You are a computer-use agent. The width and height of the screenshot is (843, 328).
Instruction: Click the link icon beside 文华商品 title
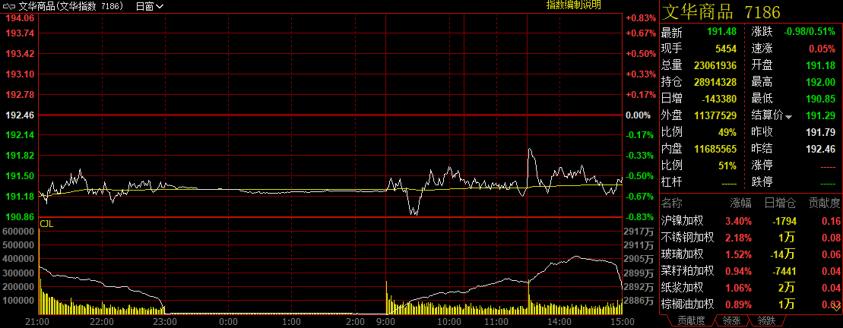pyautogui.click(x=10, y=6)
